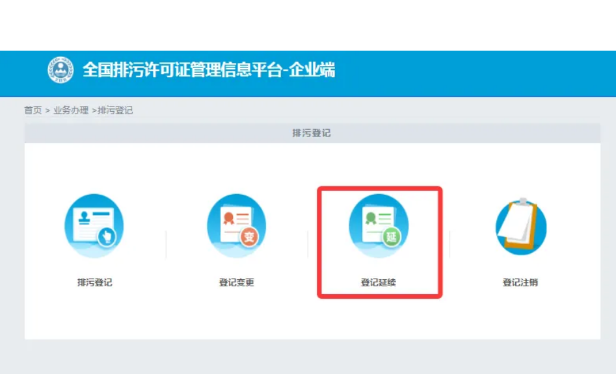Image resolution: width=616 pixels, height=374 pixels.
Task: Open 业务办理 in the breadcrumb
Action: [x=71, y=110]
